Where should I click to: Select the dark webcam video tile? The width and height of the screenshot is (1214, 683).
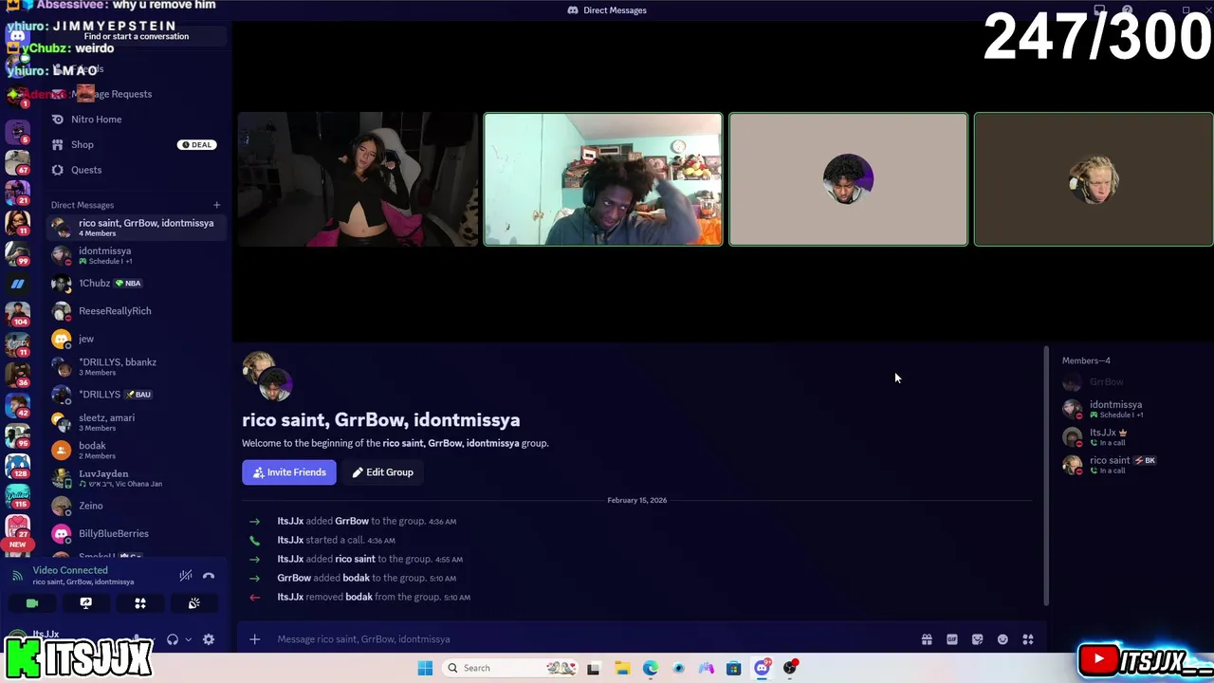pyautogui.click(x=359, y=179)
